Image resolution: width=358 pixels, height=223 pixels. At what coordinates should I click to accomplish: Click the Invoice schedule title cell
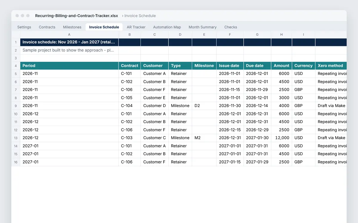click(69, 42)
